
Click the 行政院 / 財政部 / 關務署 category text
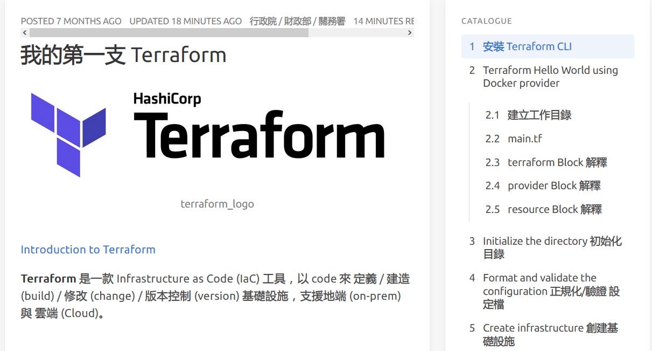pos(298,21)
